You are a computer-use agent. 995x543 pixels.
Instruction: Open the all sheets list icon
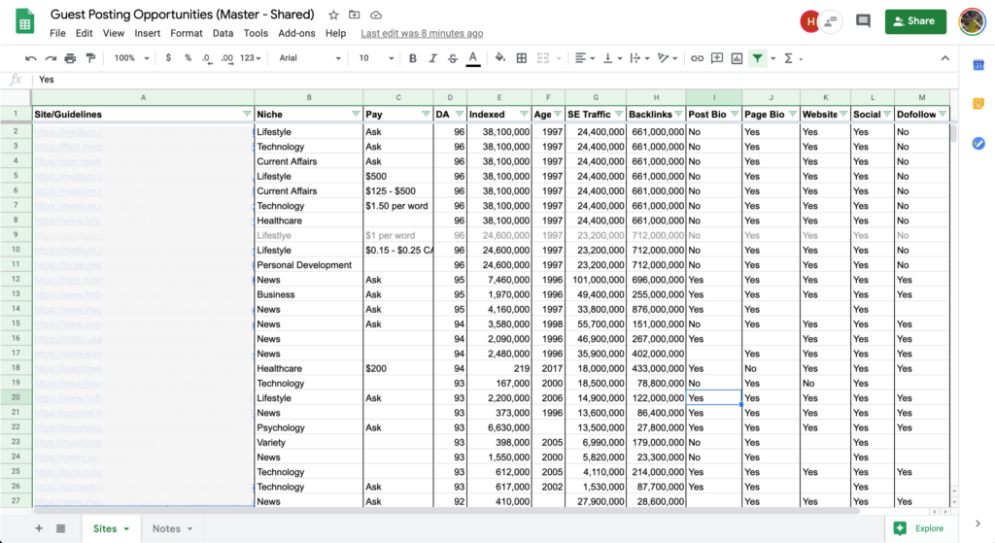(x=60, y=528)
